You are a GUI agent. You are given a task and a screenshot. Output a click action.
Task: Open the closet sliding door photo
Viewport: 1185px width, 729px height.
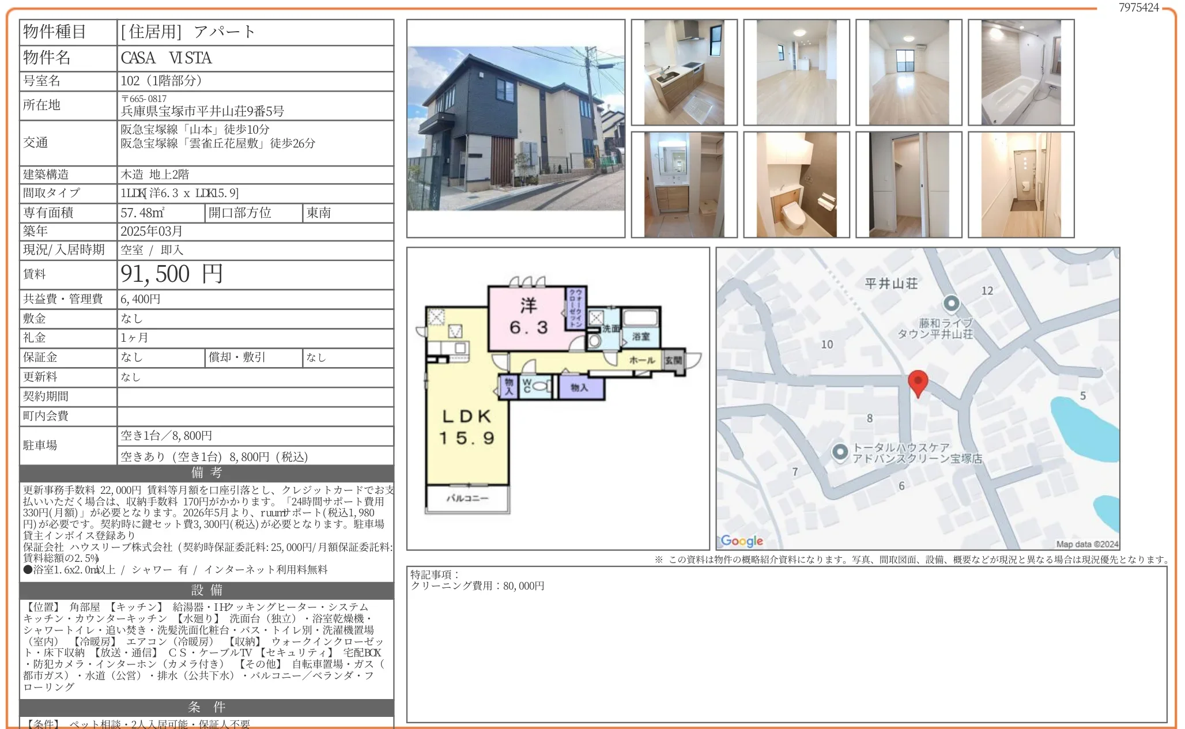click(x=908, y=185)
